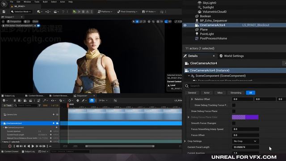Switch to the Output Log tab
Screen dimensions: 286x161
coord(8,96)
